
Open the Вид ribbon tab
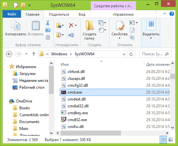point(82,14)
